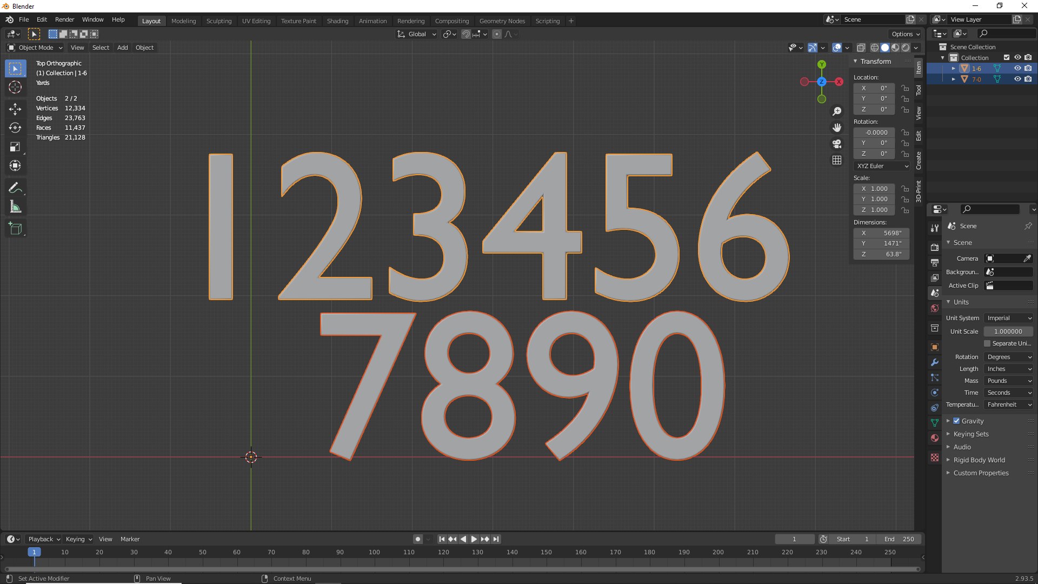Open the Options button in viewport header
This screenshot has height=584, width=1038.
[906, 34]
